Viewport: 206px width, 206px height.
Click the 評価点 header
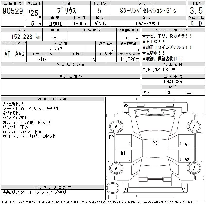click(x=196, y=3)
